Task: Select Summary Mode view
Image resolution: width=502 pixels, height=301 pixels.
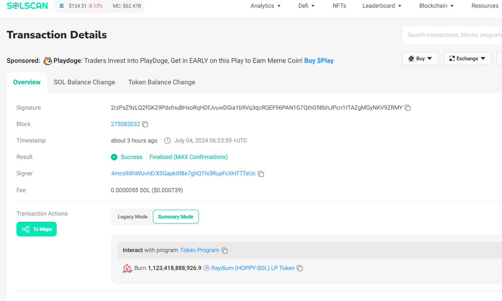Action: point(176,217)
